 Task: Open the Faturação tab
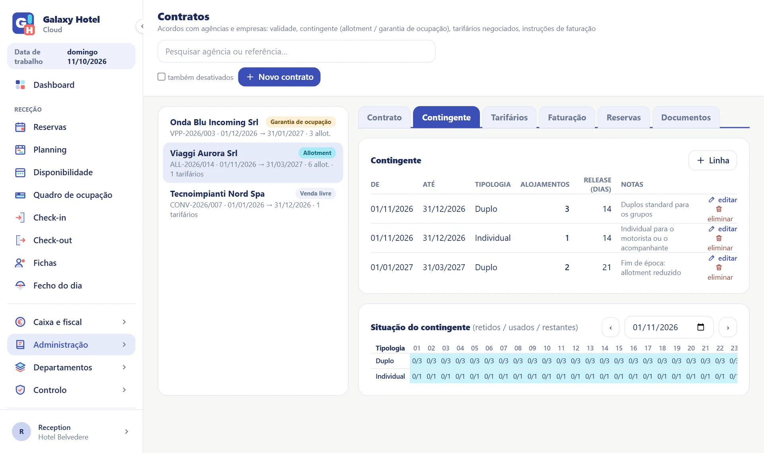pos(567,117)
